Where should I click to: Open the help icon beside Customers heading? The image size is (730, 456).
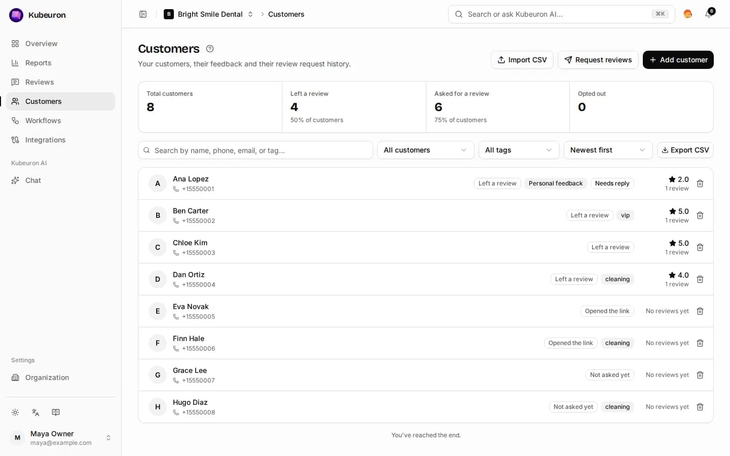(x=210, y=49)
